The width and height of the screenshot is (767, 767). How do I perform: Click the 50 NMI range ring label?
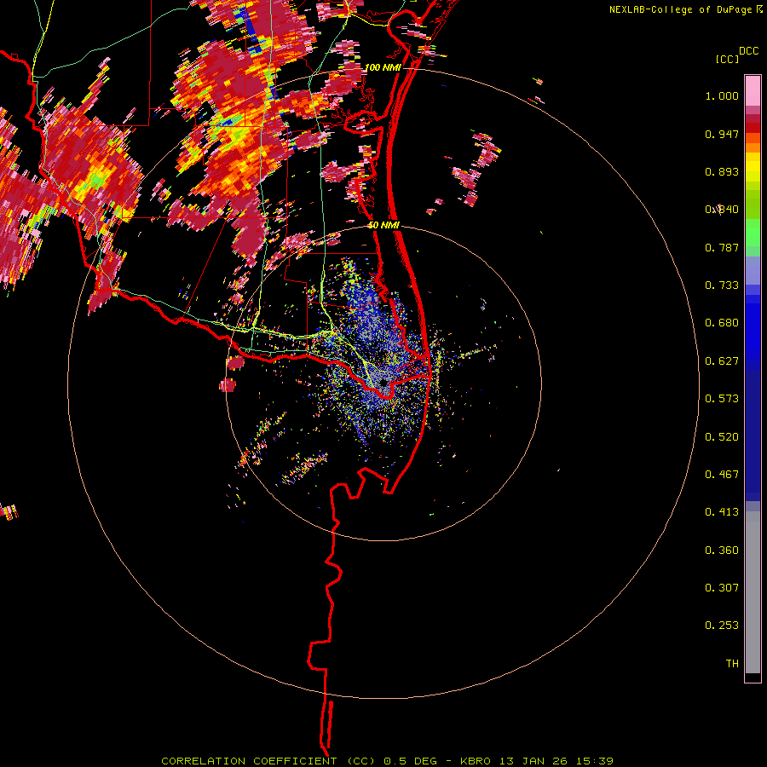click(383, 225)
